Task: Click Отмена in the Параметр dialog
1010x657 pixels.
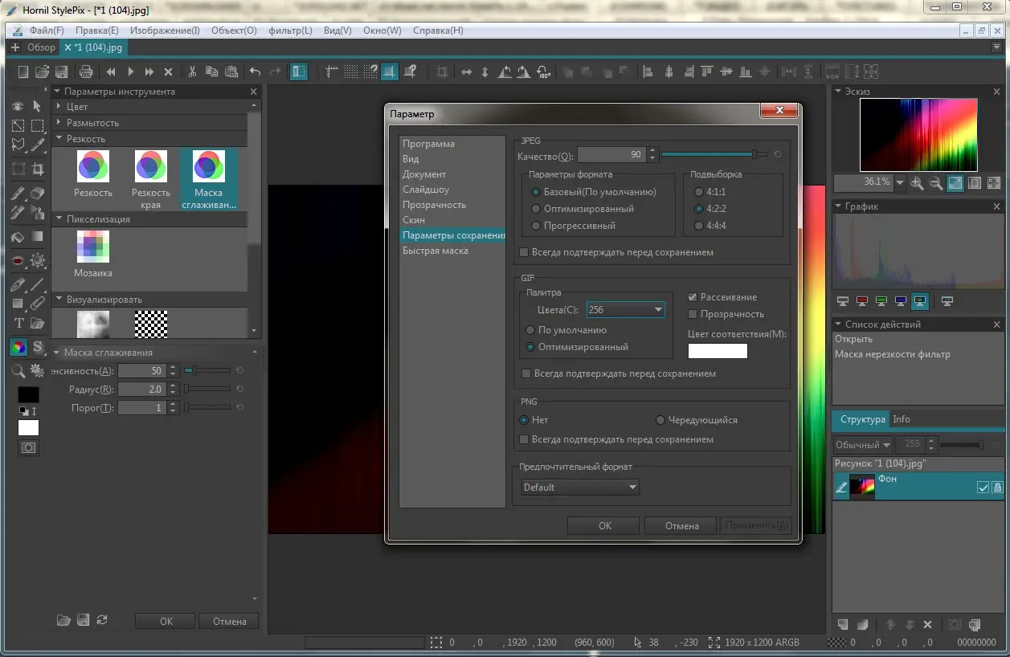Action: (681, 525)
